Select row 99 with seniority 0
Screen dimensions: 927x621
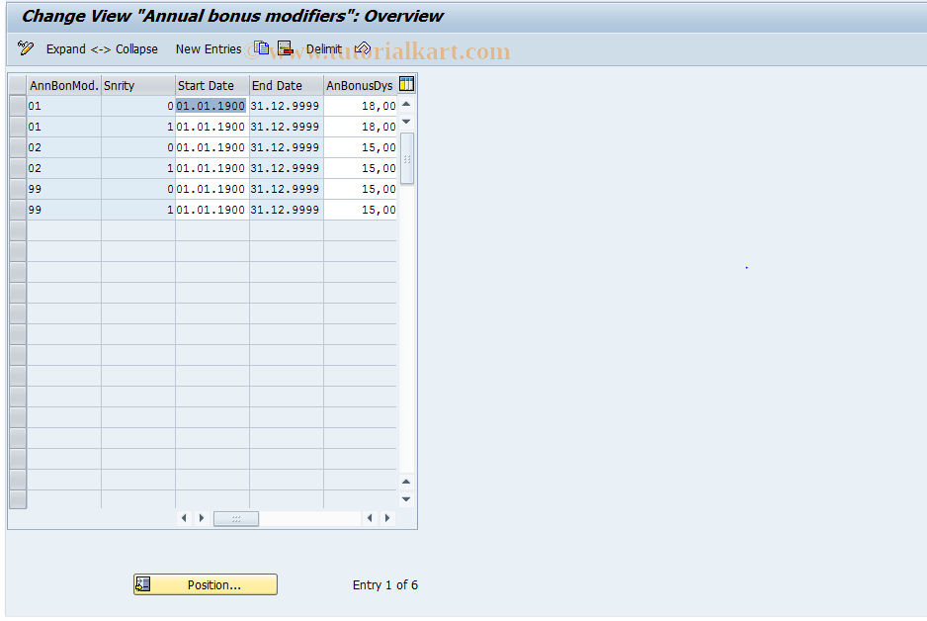click(x=18, y=189)
